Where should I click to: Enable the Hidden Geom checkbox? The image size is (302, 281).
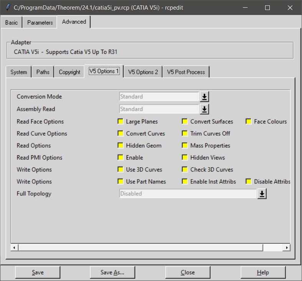click(x=120, y=145)
